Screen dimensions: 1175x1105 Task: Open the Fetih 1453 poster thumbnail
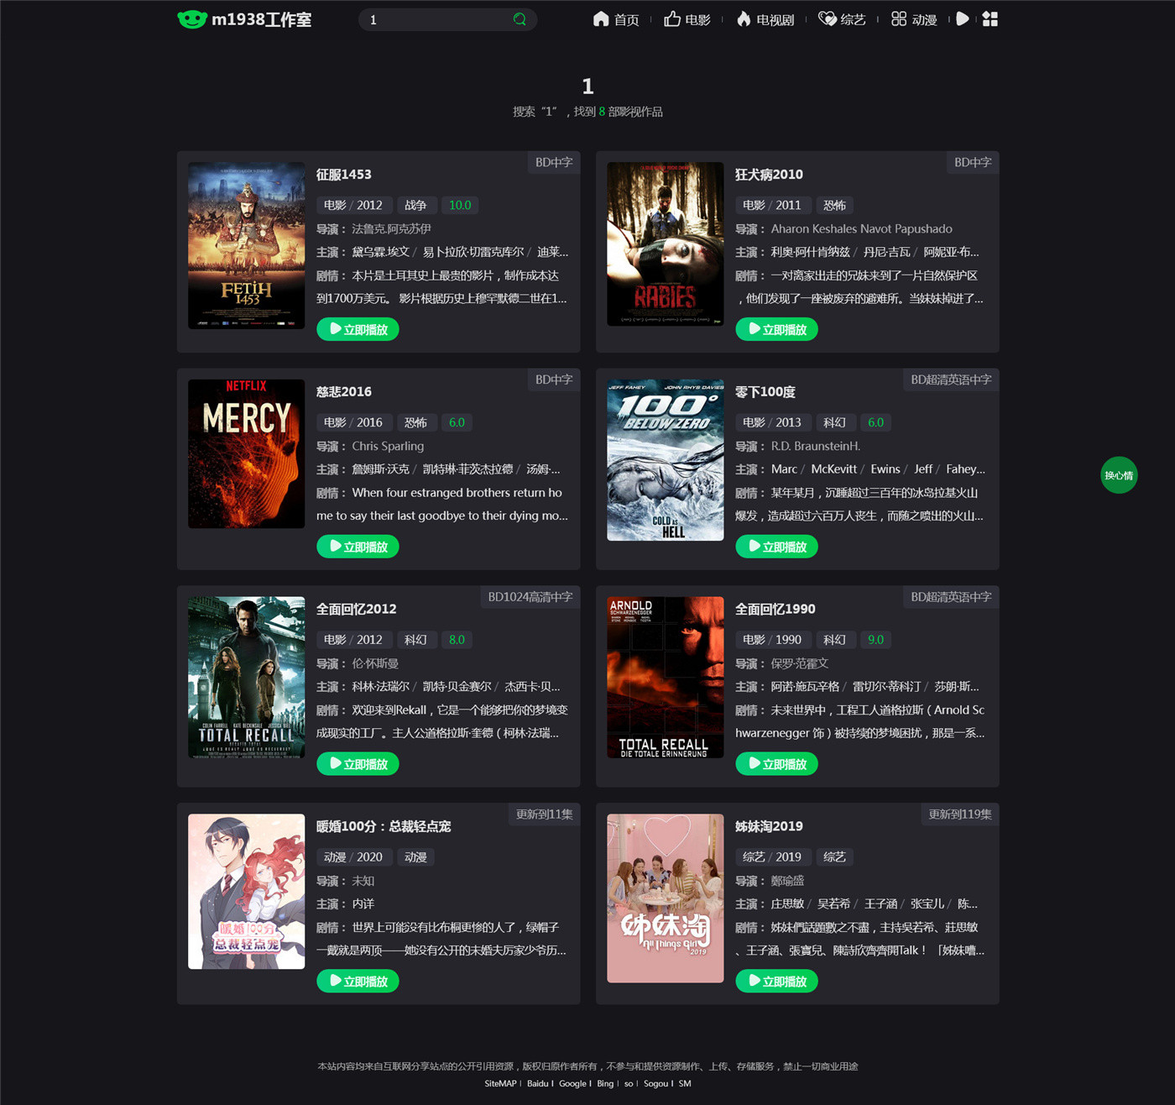coord(247,245)
